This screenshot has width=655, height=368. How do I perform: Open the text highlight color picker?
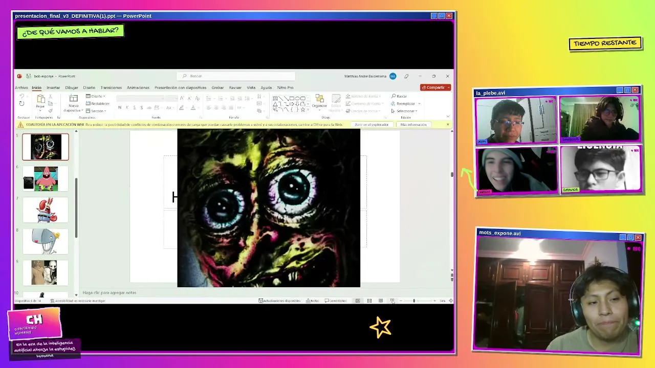pos(181,108)
